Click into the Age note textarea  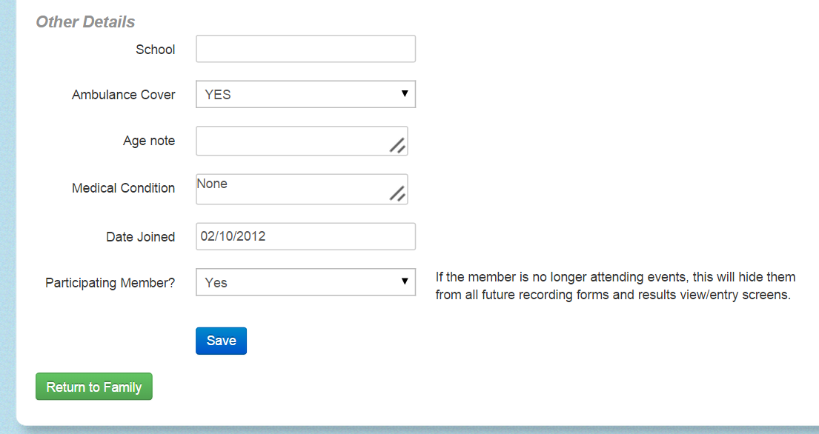[302, 141]
